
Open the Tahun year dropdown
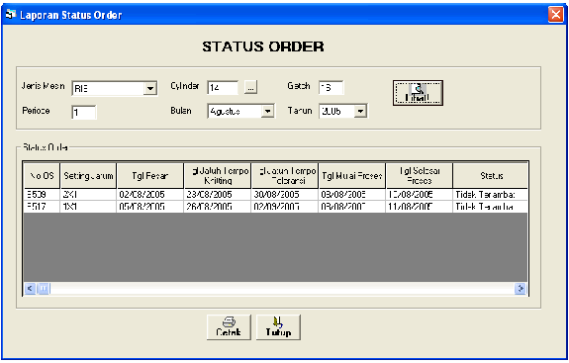pos(360,111)
